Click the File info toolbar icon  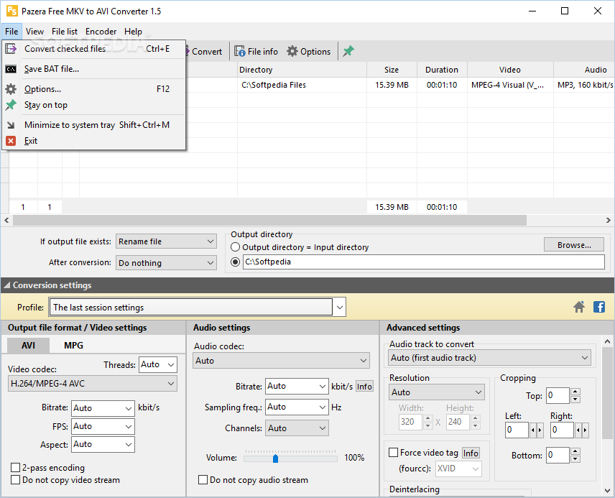[239, 52]
